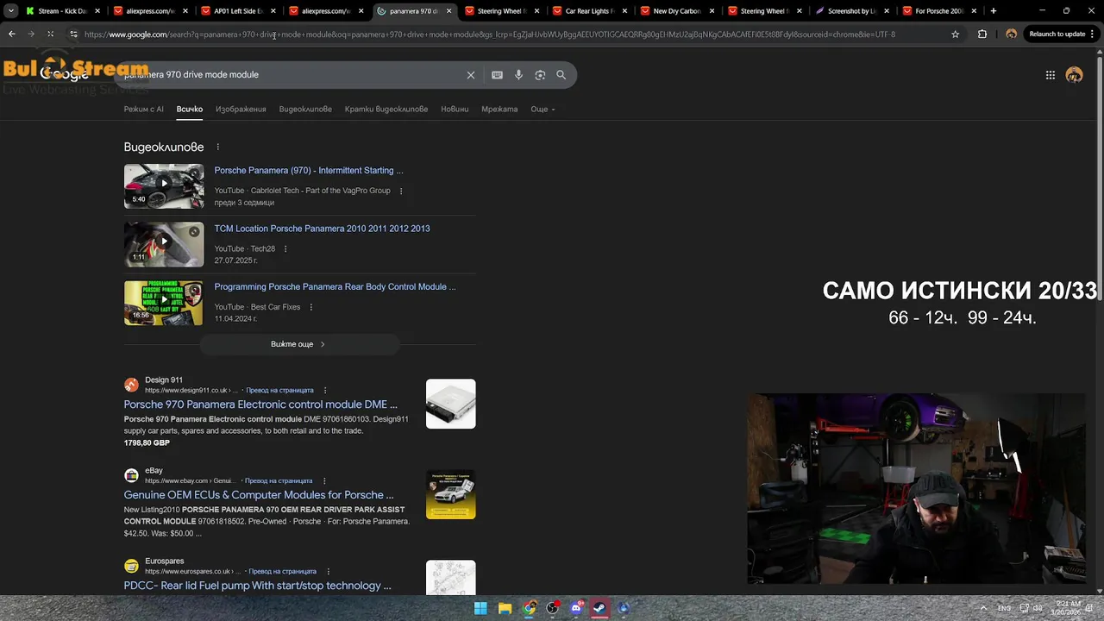
Task: Open options menu beside Видеоклипове heading
Action: coord(218,147)
